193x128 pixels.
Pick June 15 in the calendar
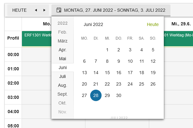coord(107,73)
